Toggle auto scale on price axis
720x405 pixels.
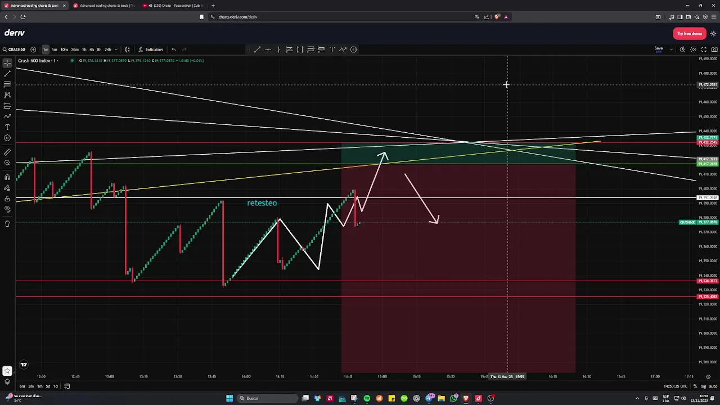click(713, 386)
